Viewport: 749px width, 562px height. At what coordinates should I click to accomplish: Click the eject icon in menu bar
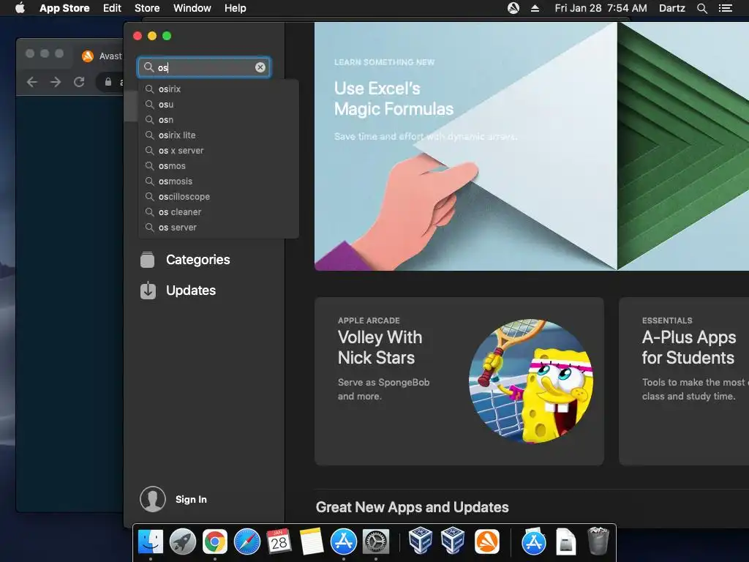click(x=535, y=8)
